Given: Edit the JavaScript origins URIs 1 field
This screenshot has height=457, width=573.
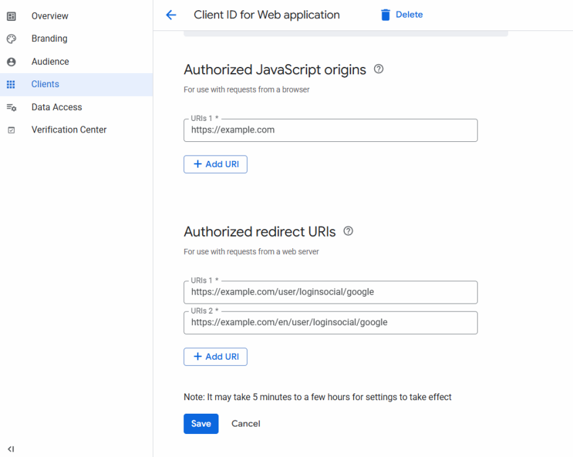Looking at the screenshot, I should (x=330, y=130).
